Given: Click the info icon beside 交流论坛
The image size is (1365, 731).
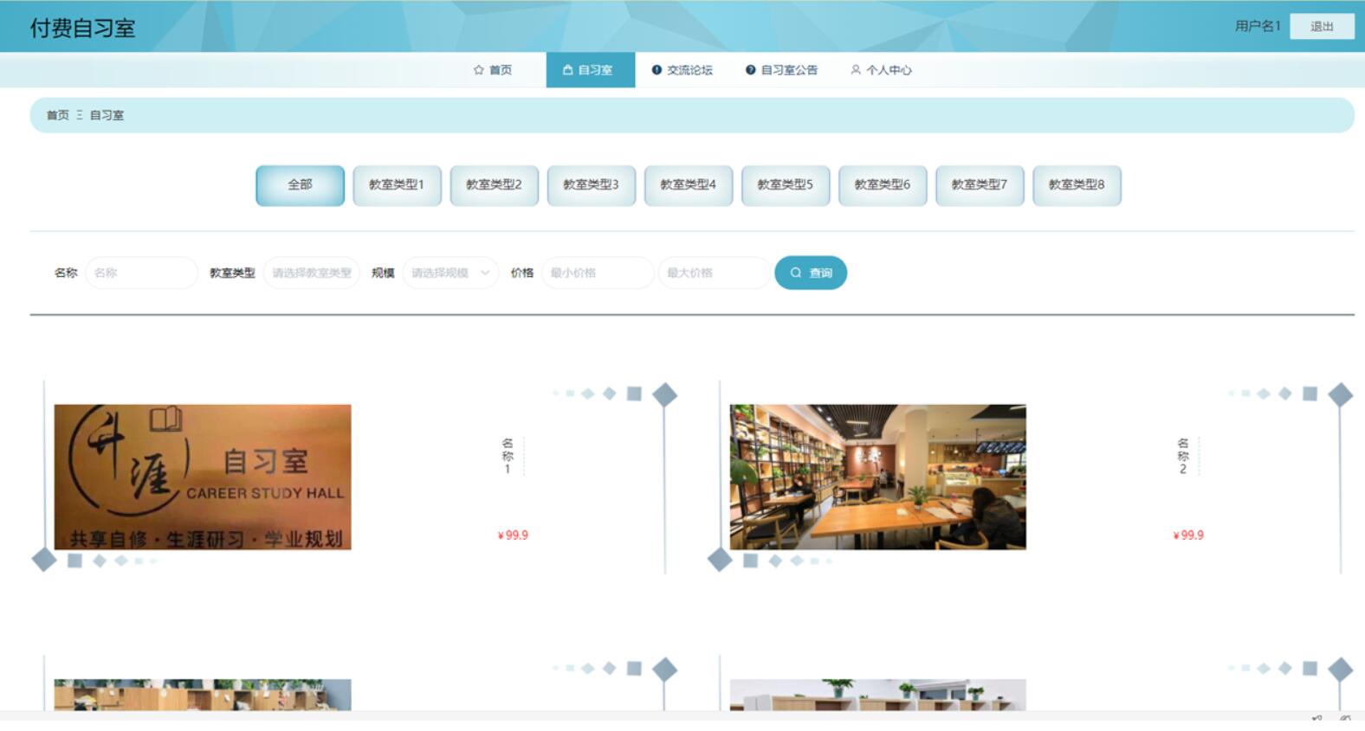Looking at the screenshot, I should click(657, 70).
